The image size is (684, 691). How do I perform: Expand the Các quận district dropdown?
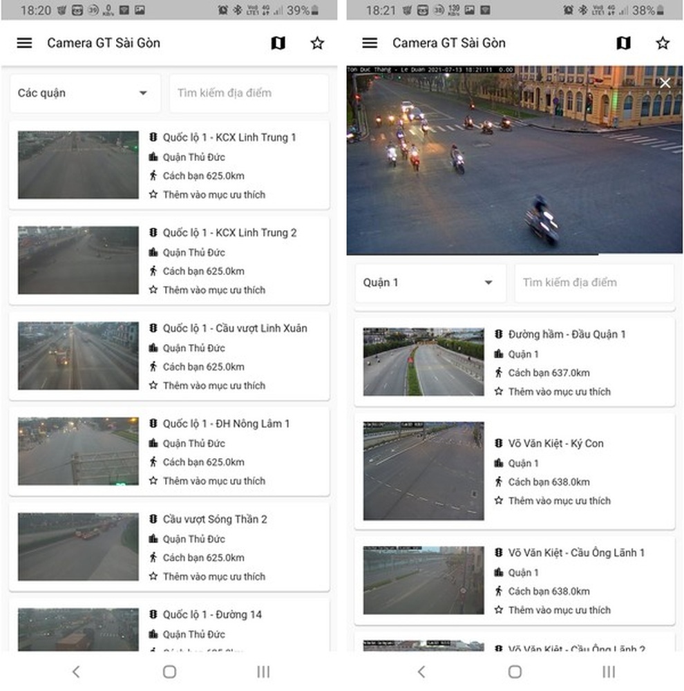pos(85,93)
